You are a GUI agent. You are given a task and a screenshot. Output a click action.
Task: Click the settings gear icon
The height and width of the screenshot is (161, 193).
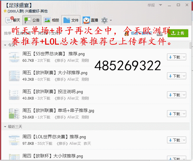[104, 20]
